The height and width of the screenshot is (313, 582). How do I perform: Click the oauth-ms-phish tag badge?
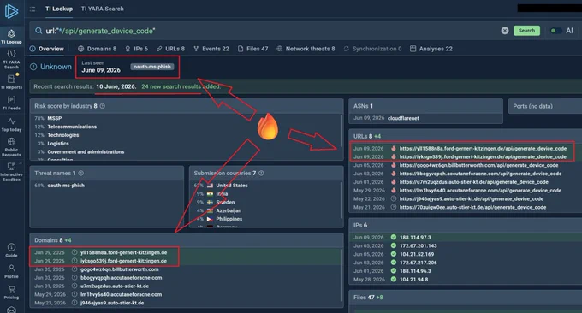152,67
